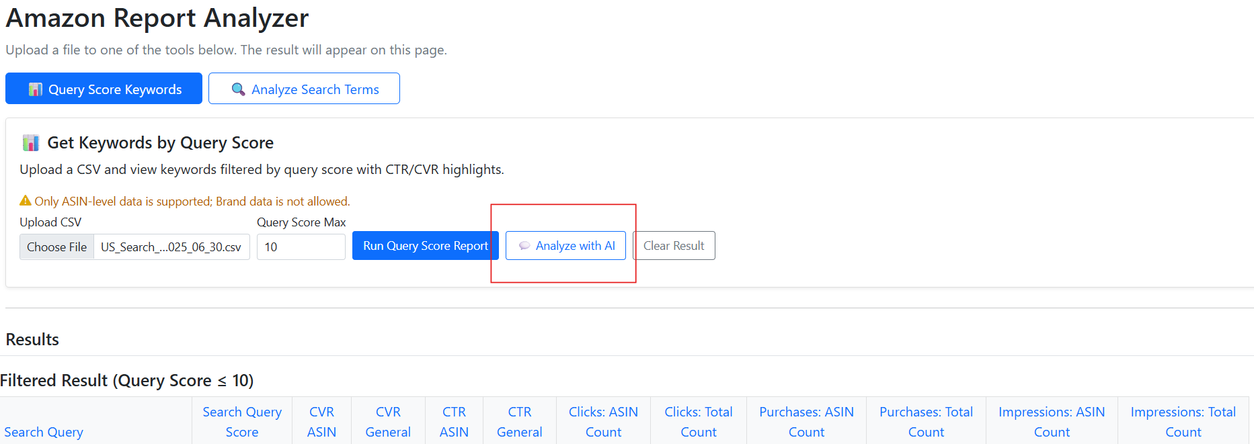Screen dimensions: 1254x444
Task: Click the magnifying glass icon on Analyze Search Terms
Action: 238,89
